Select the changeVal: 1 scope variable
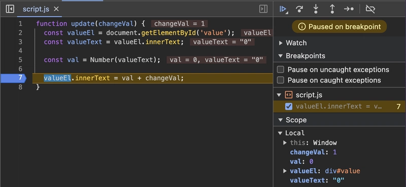 pos(313,152)
